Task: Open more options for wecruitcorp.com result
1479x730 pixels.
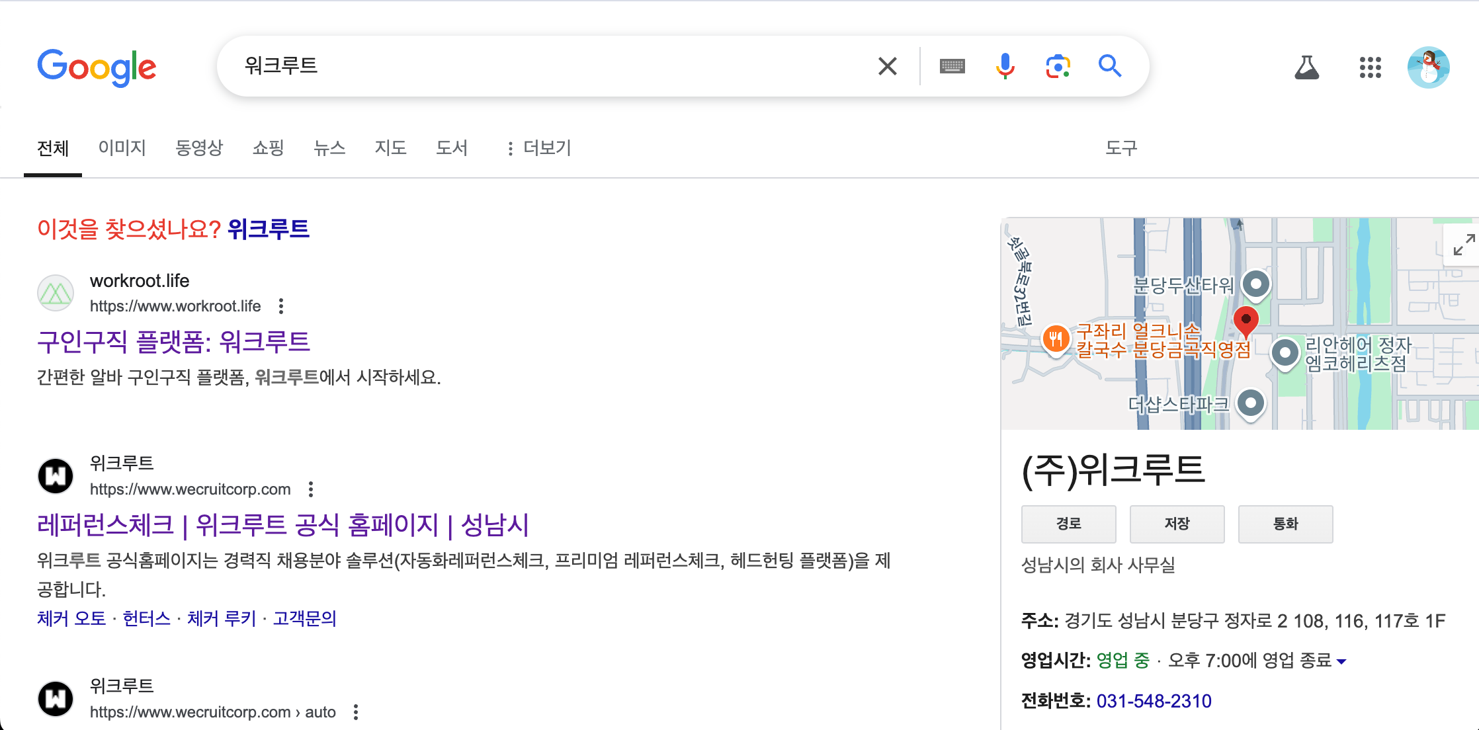Action: pyautogui.click(x=311, y=489)
